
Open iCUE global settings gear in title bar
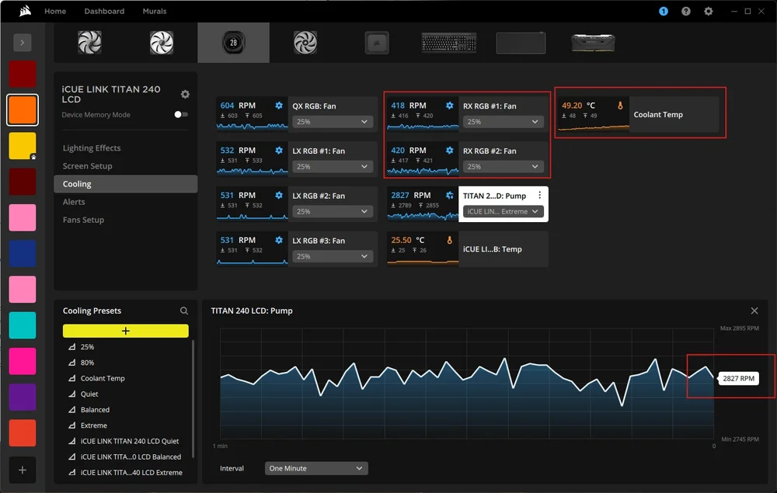pyautogui.click(x=708, y=12)
